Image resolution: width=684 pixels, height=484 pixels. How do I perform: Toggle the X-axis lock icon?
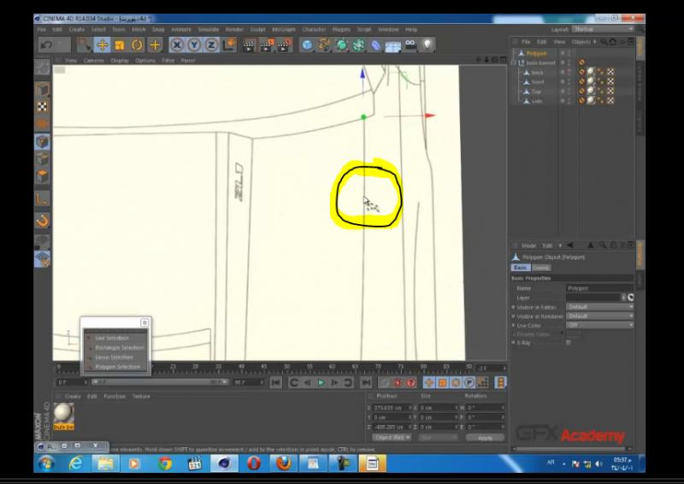click(x=177, y=44)
